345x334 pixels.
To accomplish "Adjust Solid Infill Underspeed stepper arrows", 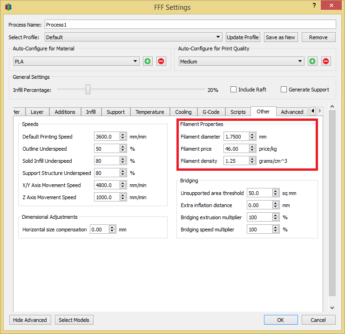I will pyautogui.click(x=123, y=161).
